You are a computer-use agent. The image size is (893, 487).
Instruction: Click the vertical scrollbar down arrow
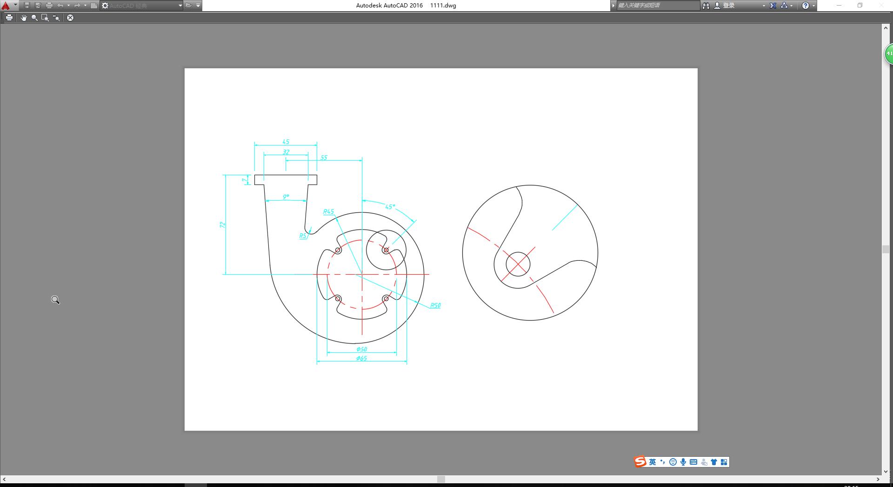tap(886, 471)
